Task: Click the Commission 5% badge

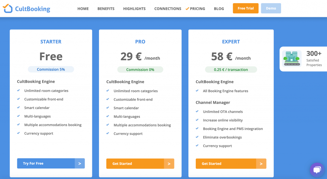Action: pyautogui.click(x=51, y=69)
